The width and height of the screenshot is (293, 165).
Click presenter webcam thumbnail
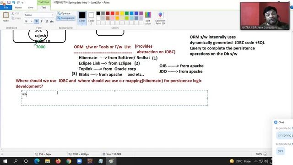[x=265, y=16]
